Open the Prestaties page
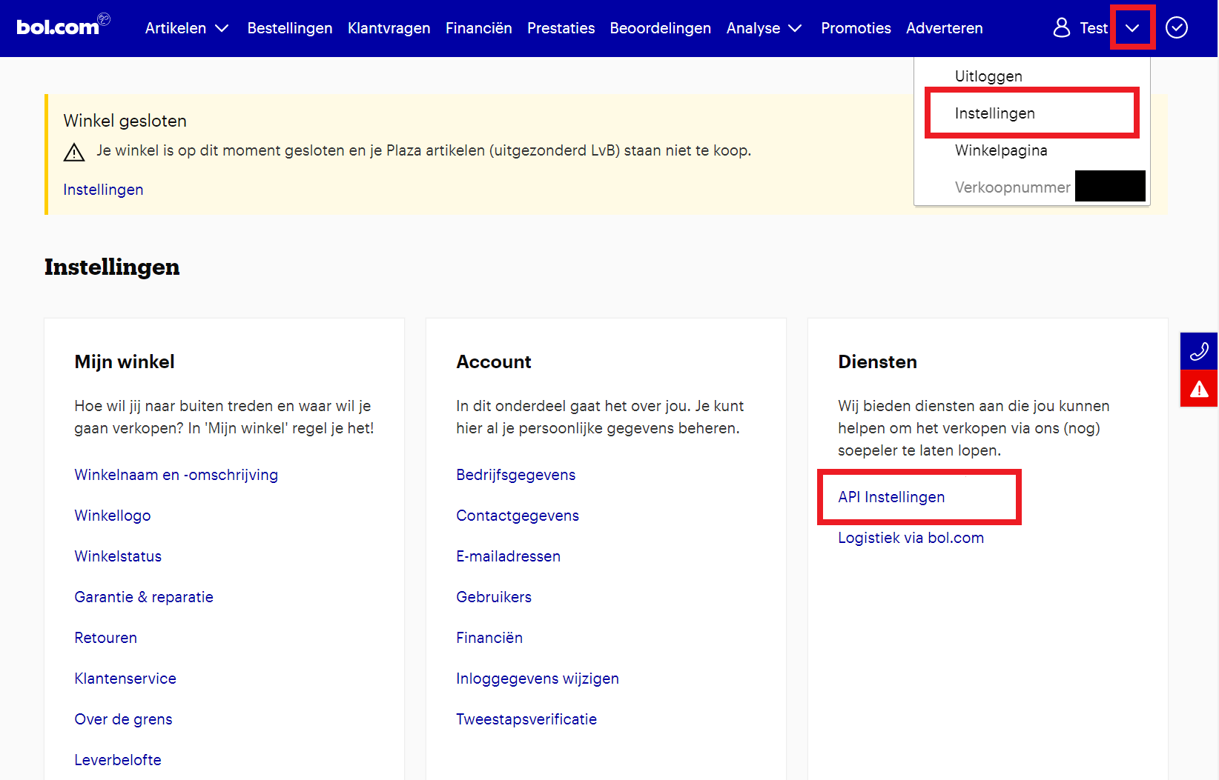 [561, 28]
